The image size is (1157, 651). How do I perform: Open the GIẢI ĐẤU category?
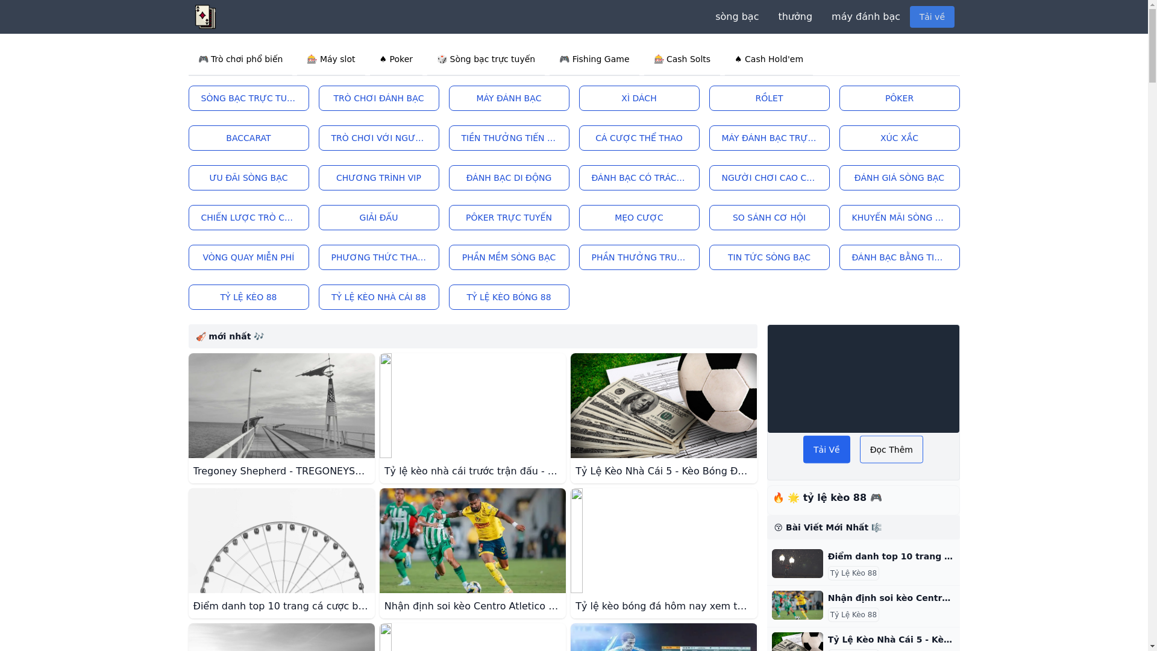[x=378, y=218]
